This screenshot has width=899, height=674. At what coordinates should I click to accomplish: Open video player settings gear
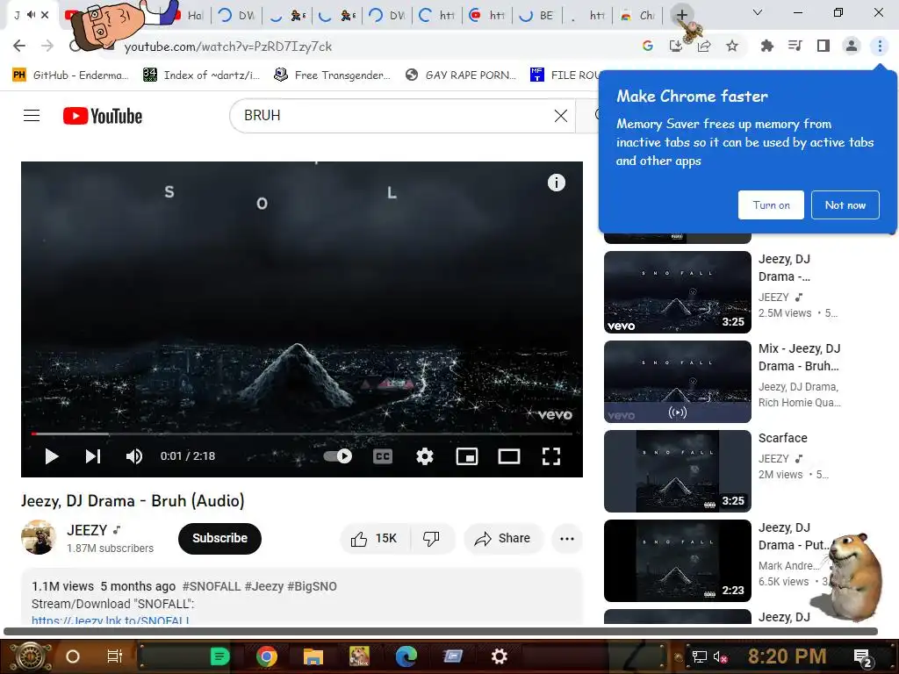click(424, 456)
